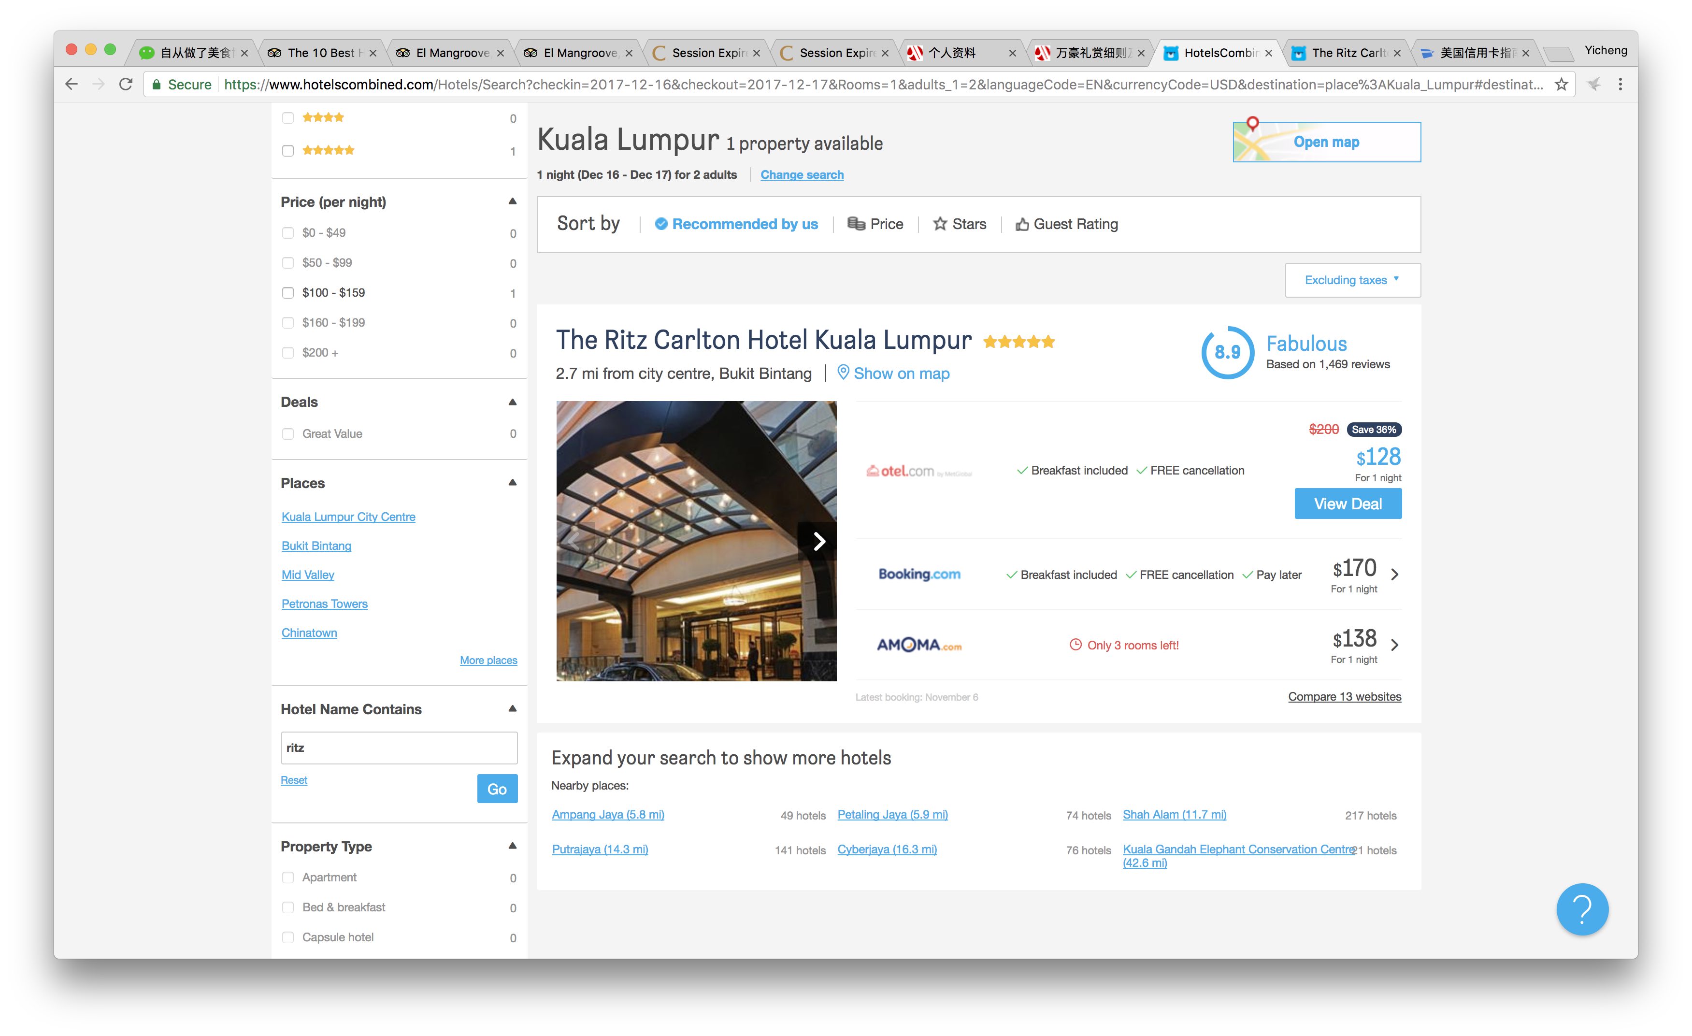Screen dimensions: 1692x1036
Task: Click the Change search link
Action: tap(802, 174)
